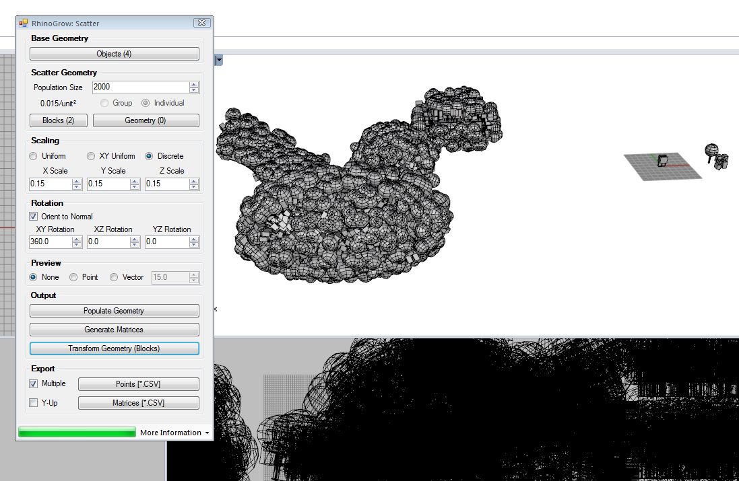Open the Geometry (0) selector
739x481 pixels.
[146, 120]
